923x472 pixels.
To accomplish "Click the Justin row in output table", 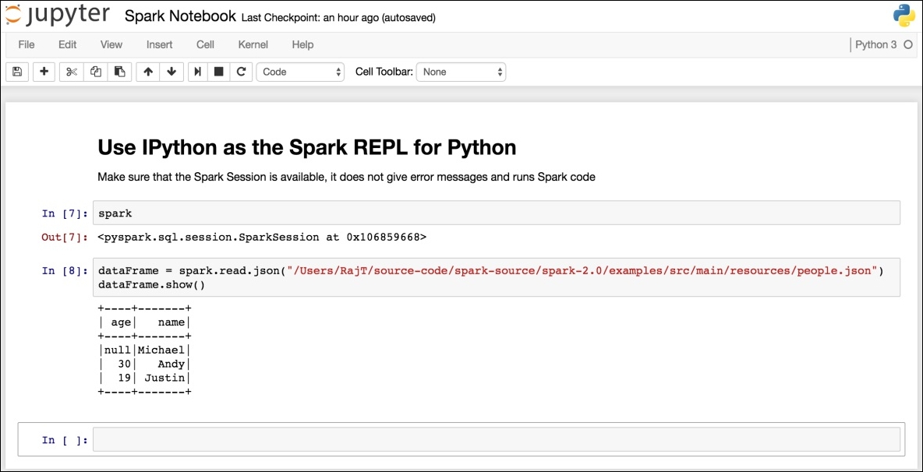I will 144,377.
